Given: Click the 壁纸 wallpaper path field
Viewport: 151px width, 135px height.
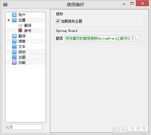Looking at the screenshot, I should coord(103,38).
